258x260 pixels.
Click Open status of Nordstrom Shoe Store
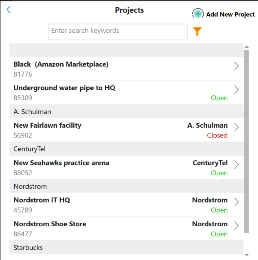tap(219, 234)
